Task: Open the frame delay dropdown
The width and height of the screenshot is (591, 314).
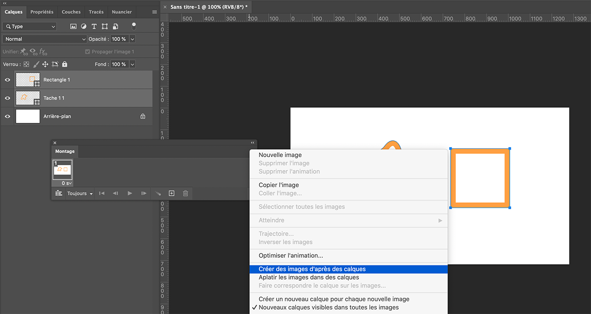Action: 66,183
